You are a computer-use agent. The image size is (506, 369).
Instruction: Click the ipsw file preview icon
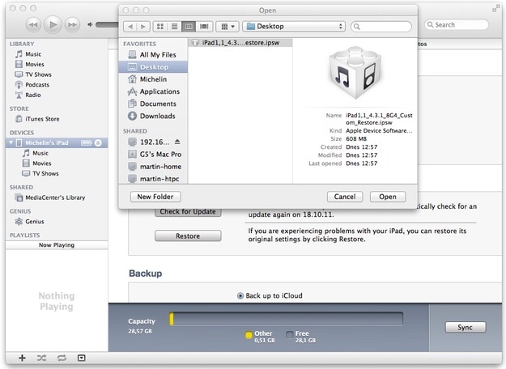355,72
